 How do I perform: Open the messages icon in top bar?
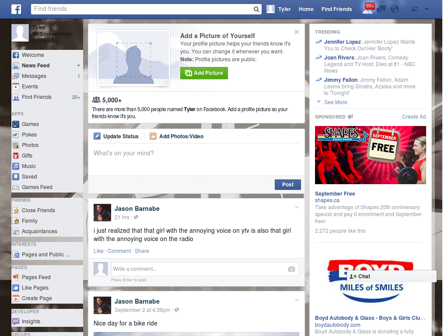381,10
